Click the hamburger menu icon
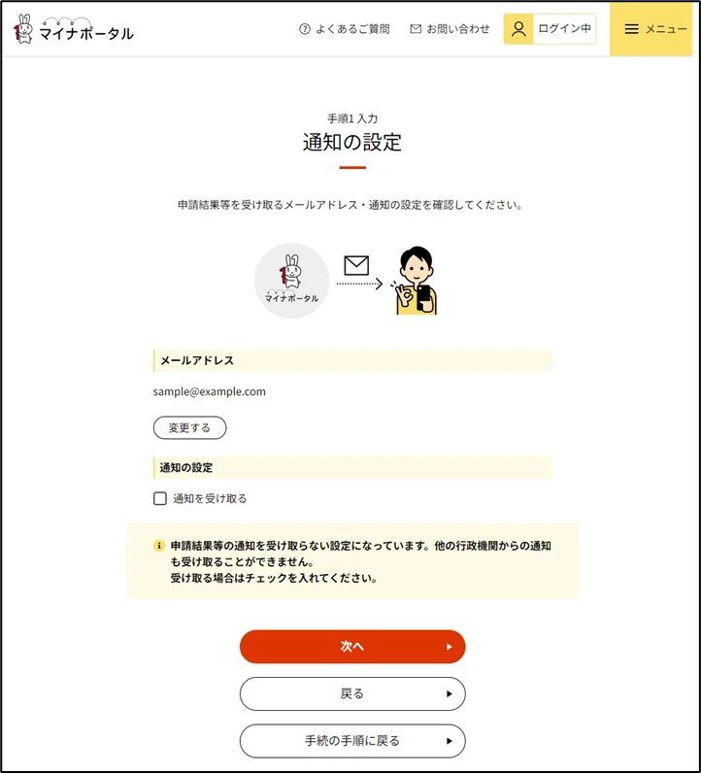Image resolution: width=701 pixels, height=773 pixels. pos(631,29)
